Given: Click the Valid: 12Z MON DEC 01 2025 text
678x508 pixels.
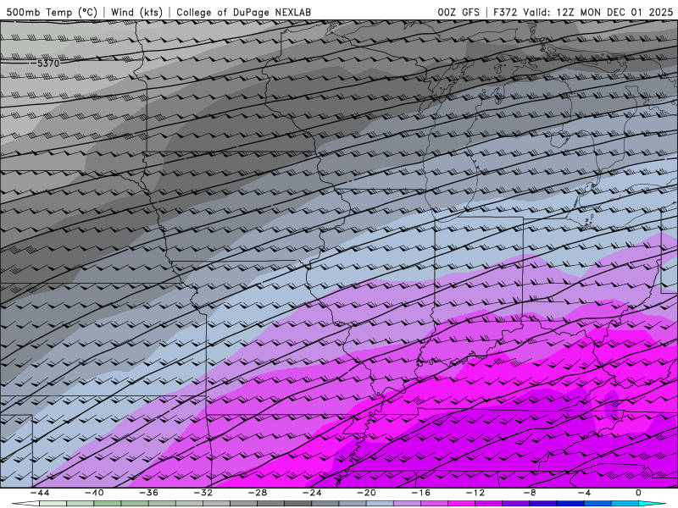Looking at the screenshot, I should [598, 12].
